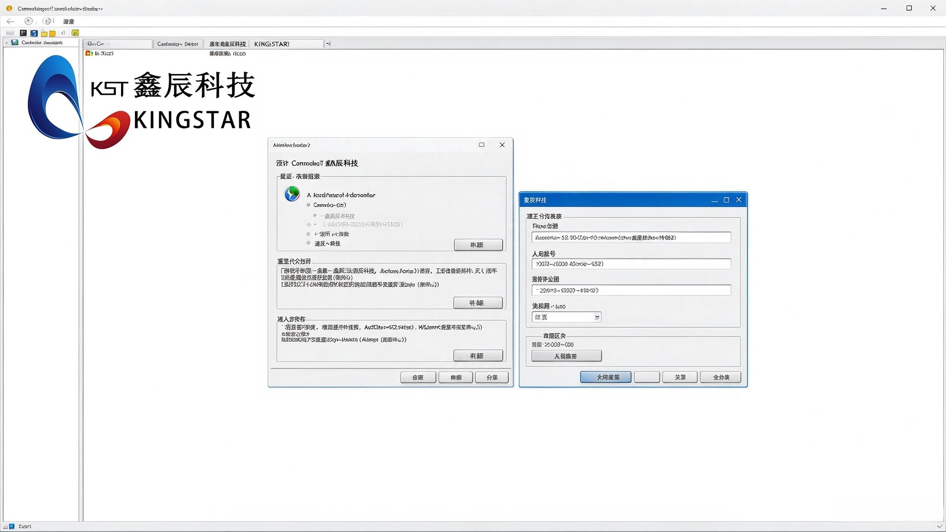This screenshot has height=532, width=946.
Task: Click the first round icon beside back arrow
Action: (x=29, y=21)
